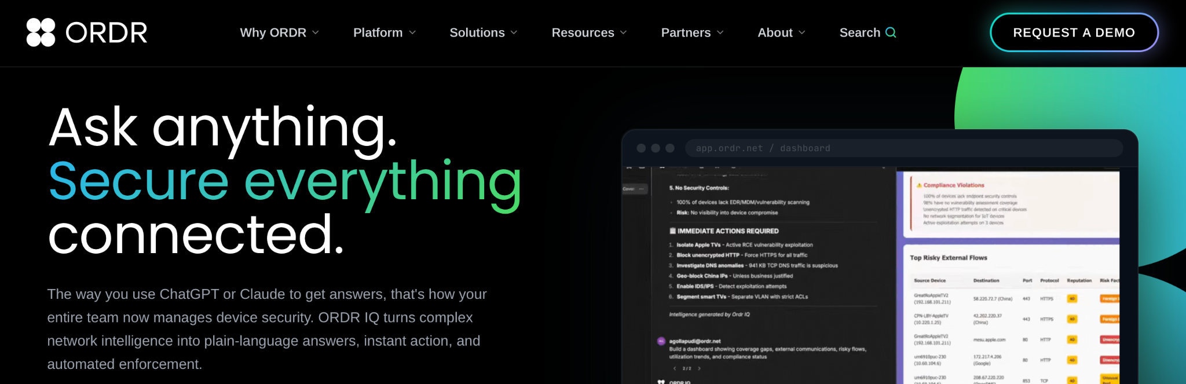Screen dimensions: 1186x384
Task: Click 'Block unencrypted HTTP' action line
Action: [x=738, y=255]
